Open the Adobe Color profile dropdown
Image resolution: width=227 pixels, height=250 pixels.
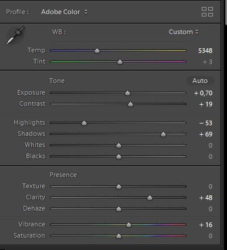[65, 12]
